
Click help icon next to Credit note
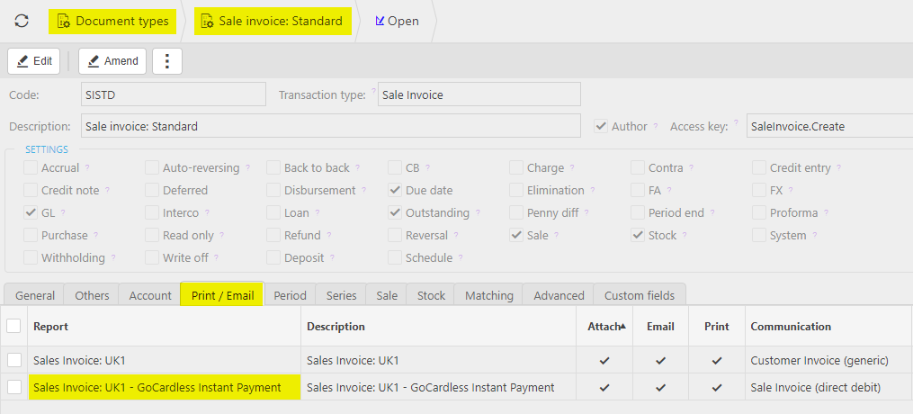(x=108, y=191)
